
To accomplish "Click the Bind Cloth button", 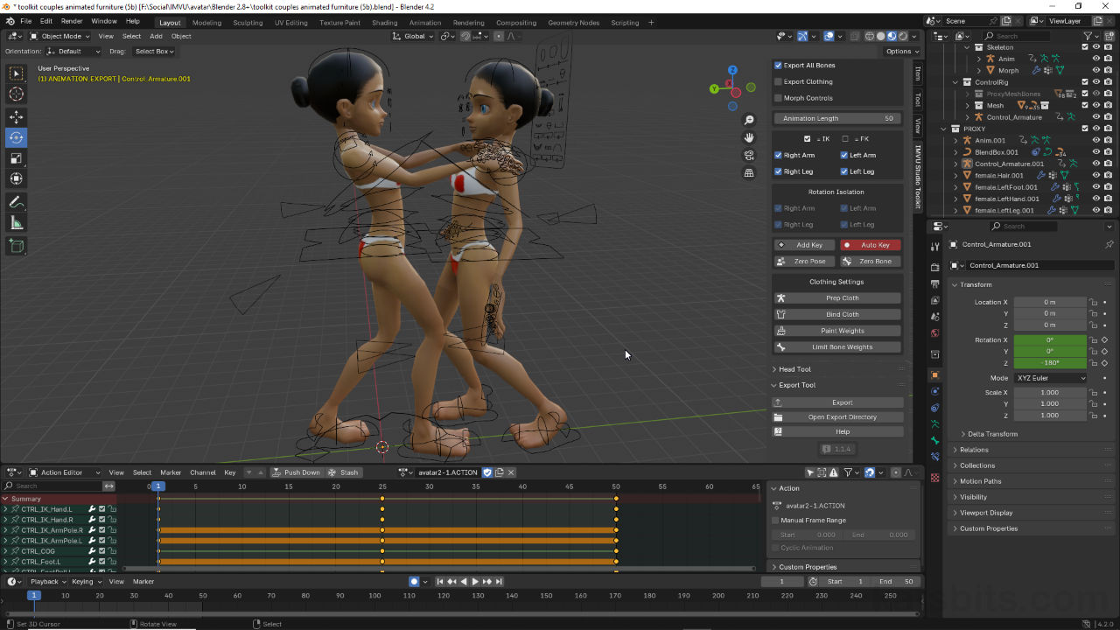I will [x=838, y=314].
